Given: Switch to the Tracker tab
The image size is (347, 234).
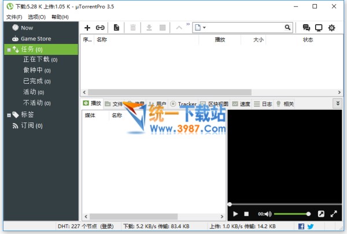Looking at the screenshot, I should pos(183,104).
